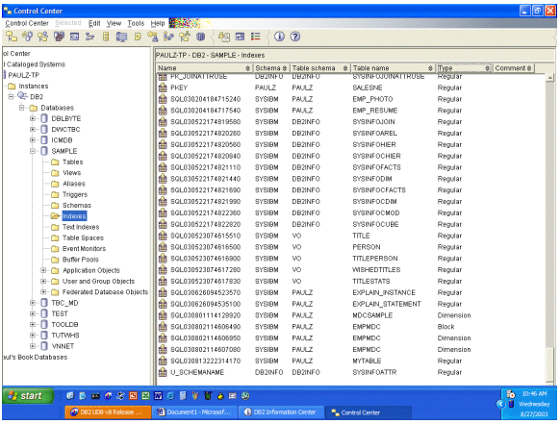Switch to DB2 Information Center taskbar item
Screen dimensions: 560x424
coord(281,412)
